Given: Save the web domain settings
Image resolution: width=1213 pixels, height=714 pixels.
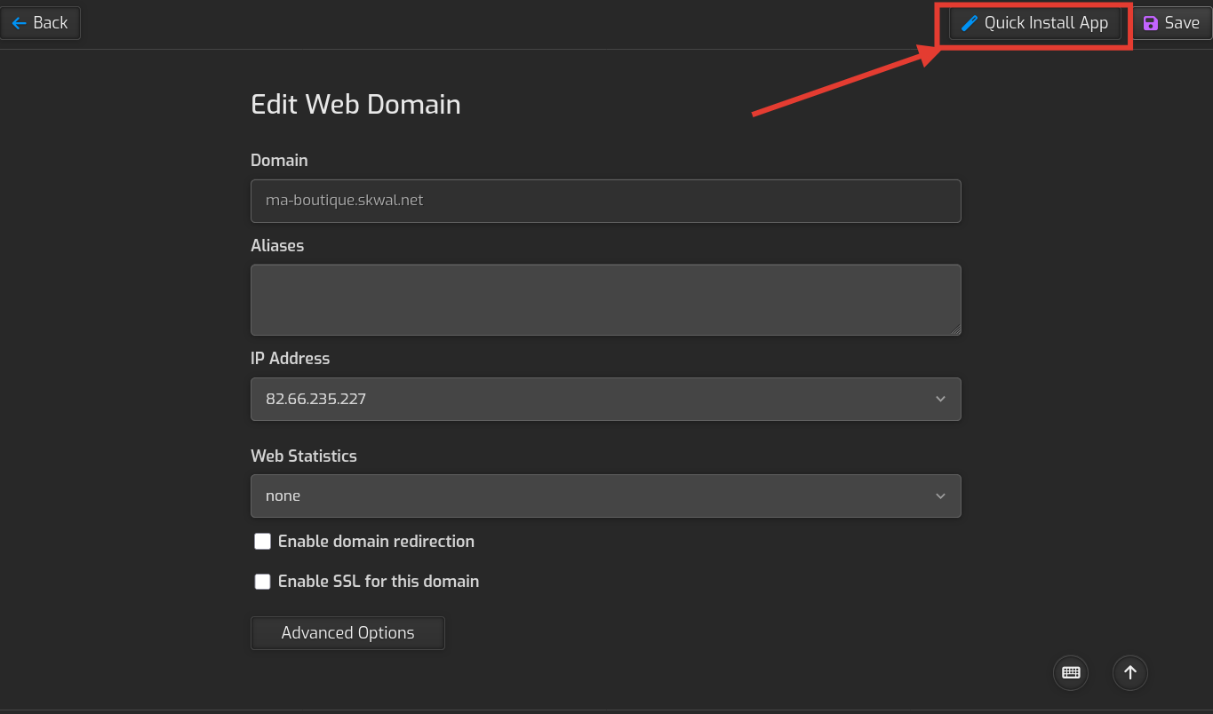Looking at the screenshot, I should pos(1171,23).
